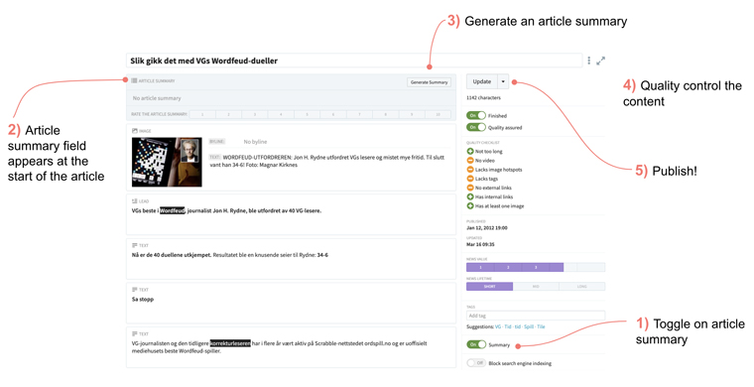Click the '1142 characters' count
The width and height of the screenshot is (754, 387).
click(x=483, y=97)
